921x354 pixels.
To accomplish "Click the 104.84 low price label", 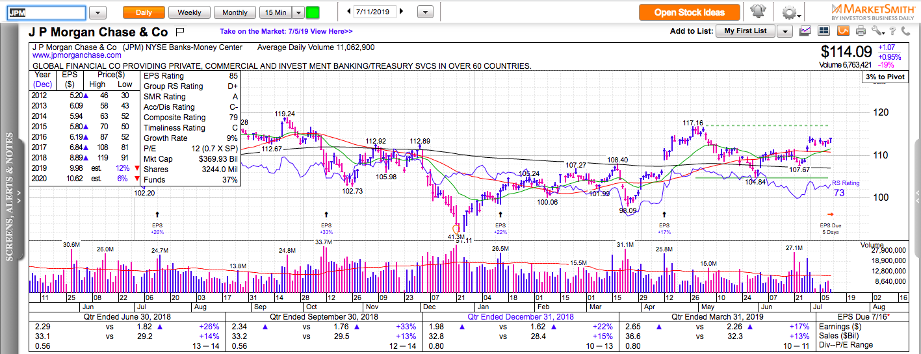I will pyautogui.click(x=755, y=182).
